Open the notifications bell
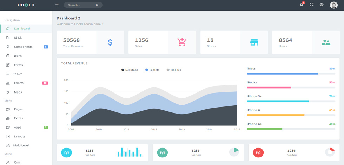The height and width of the screenshot is (165, 344). tap(302, 5)
